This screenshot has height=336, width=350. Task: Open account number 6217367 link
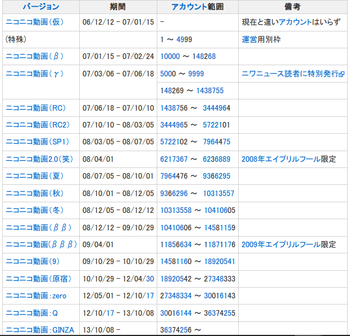point(174,159)
